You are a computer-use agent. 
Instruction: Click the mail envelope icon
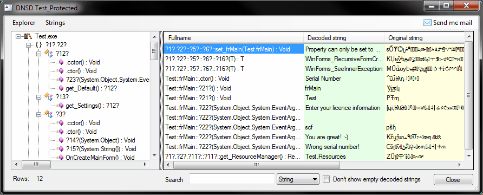coord(427,23)
